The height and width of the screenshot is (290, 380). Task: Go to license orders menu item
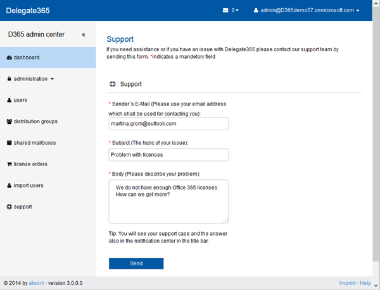(x=30, y=164)
